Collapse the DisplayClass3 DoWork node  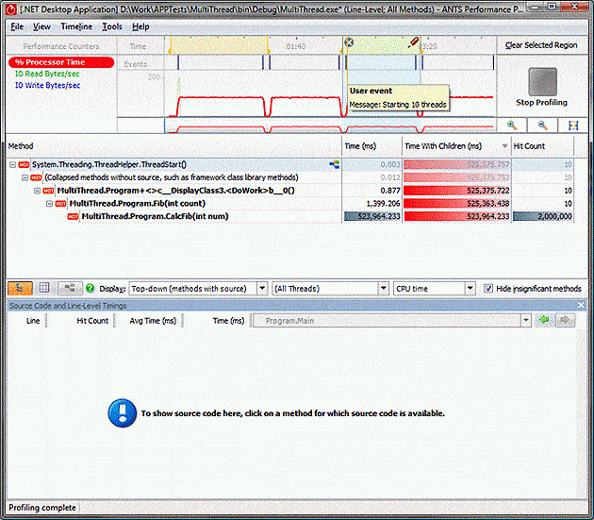click(37, 191)
